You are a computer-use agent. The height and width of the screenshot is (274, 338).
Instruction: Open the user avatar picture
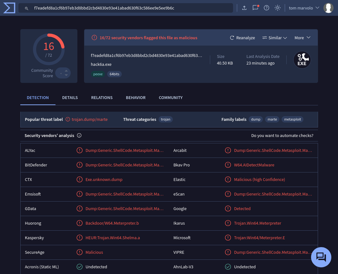[x=328, y=8]
